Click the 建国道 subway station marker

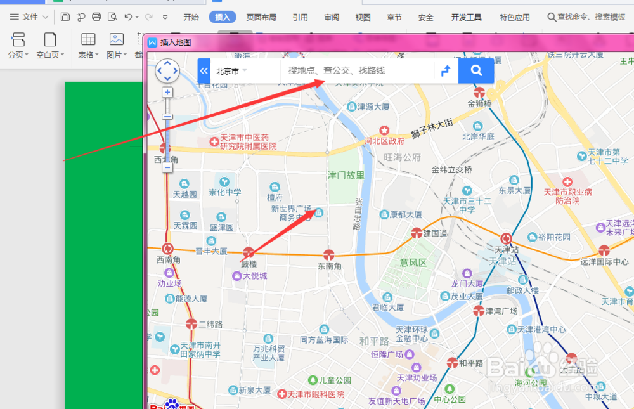417,233
